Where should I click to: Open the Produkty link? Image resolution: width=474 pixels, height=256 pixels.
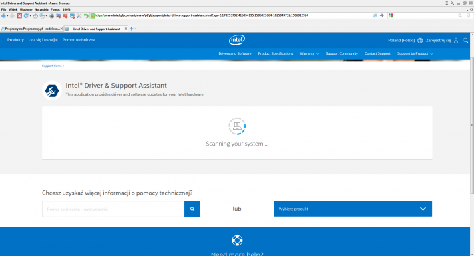coord(15,40)
